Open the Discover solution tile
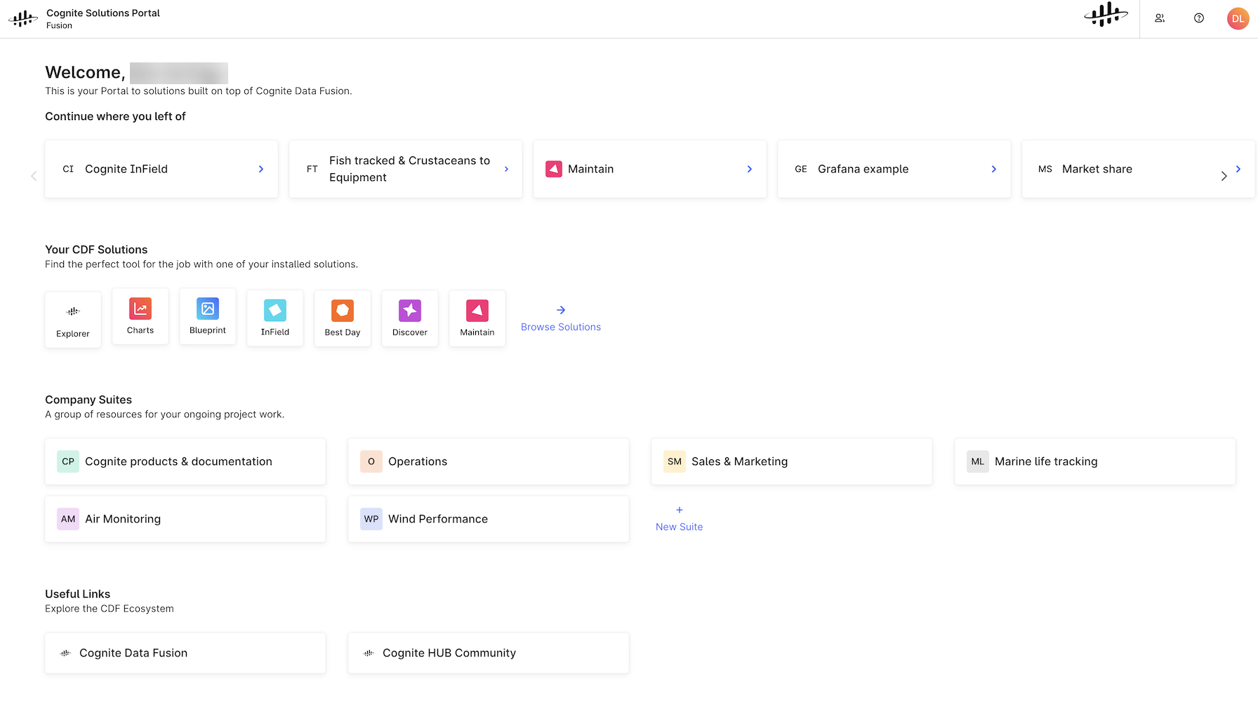Screen dimensions: 1258x707 pyautogui.click(x=410, y=318)
